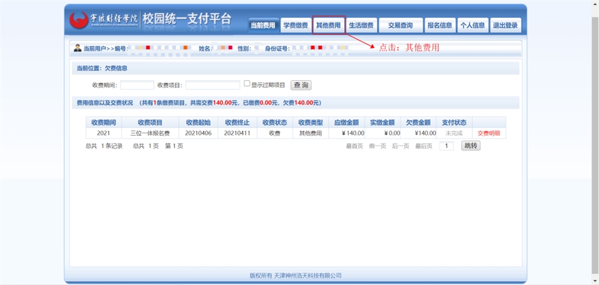
Task: Open the 其他费用 tab
Action: pyautogui.click(x=328, y=25)
